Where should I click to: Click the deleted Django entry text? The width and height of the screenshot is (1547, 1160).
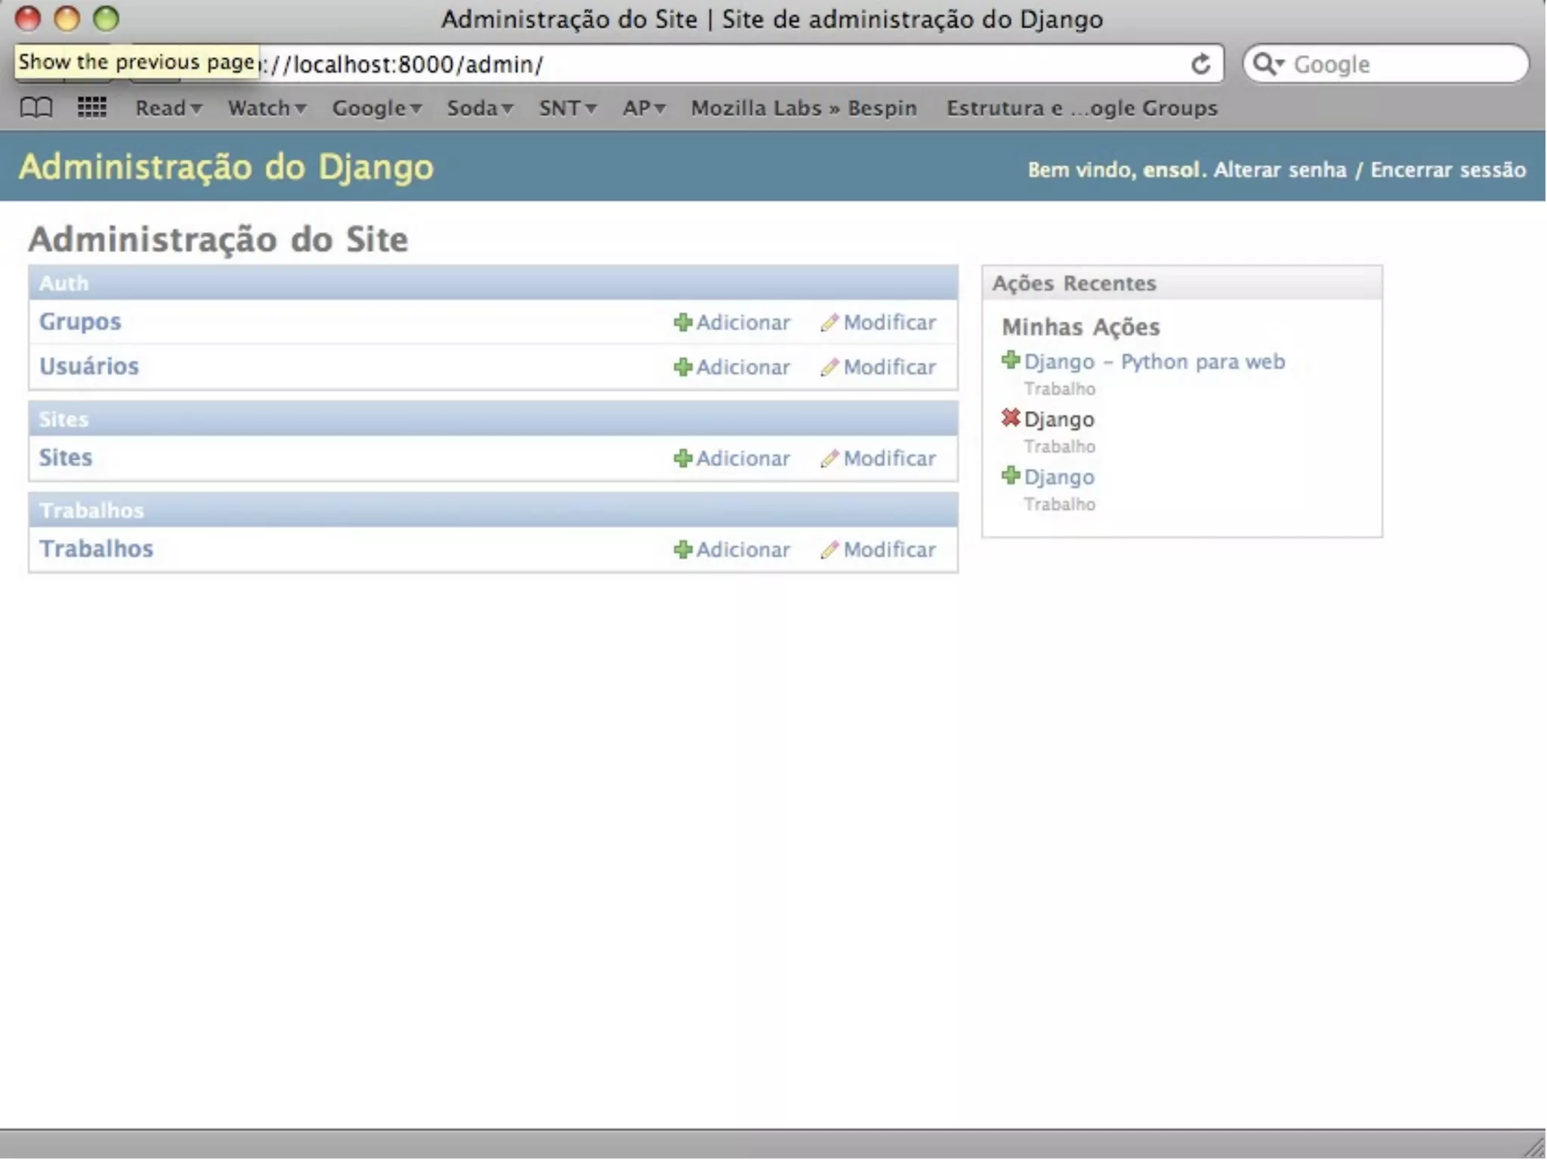(1059, 420)
